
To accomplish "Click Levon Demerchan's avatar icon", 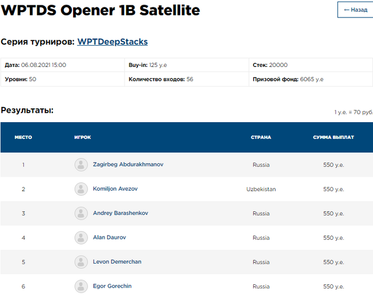I will point(81,262).
